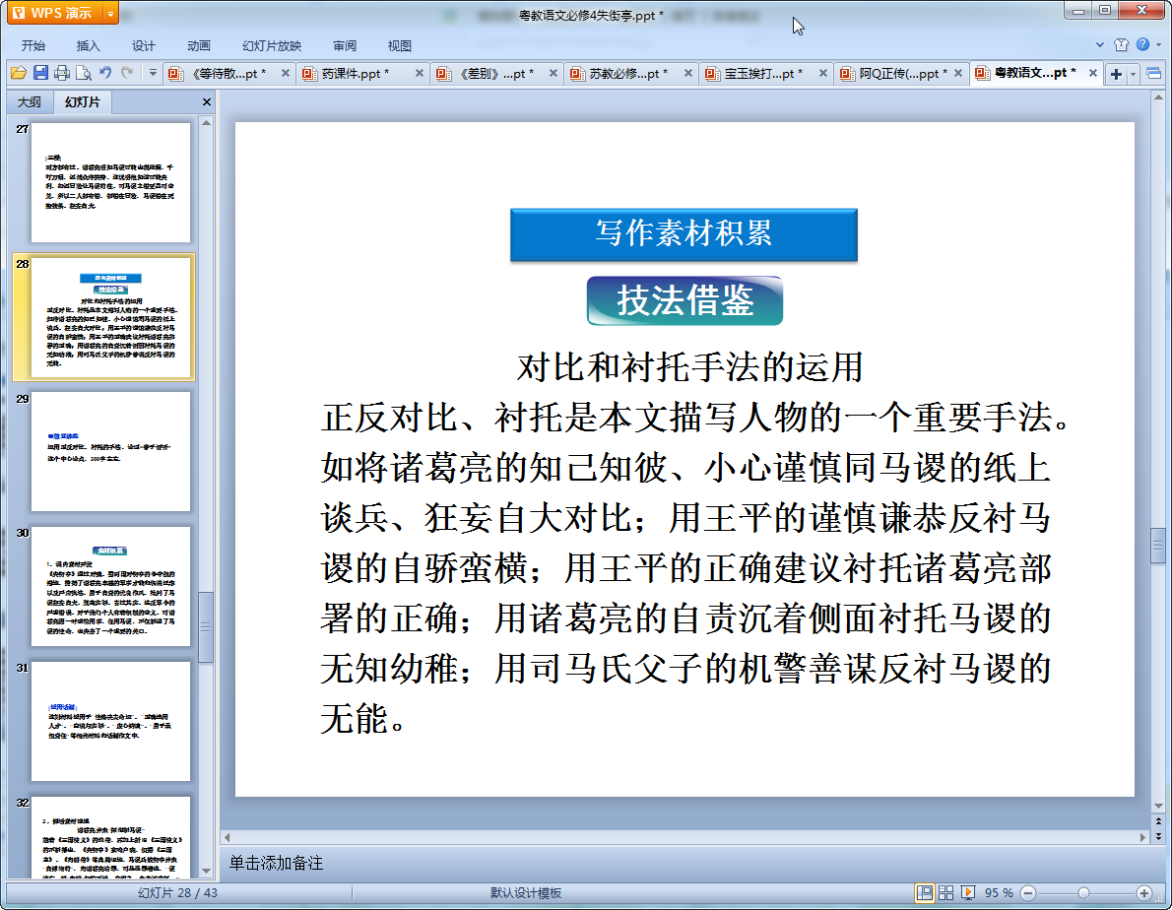This screenshot has width=1172, height=910.
Task: Collapse the ribbon using the chevron icon
Action: tap(1099, 45)
